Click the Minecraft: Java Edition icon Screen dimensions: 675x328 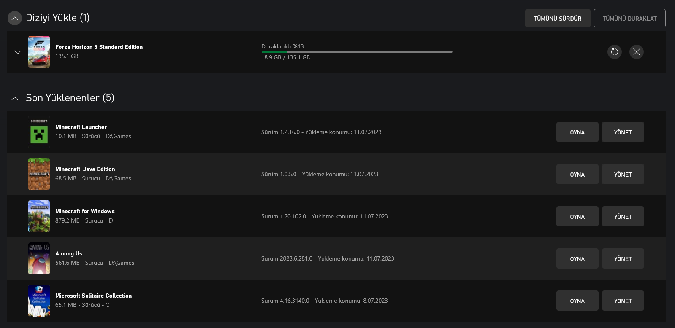[x=39, y=174]
